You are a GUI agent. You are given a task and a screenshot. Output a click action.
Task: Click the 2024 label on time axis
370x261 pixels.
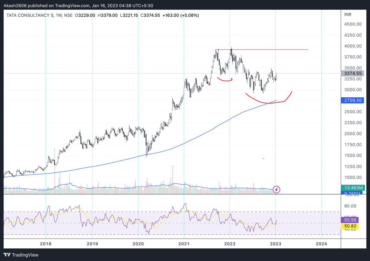322,243
